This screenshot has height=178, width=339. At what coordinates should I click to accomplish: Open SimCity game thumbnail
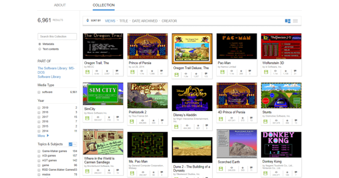tap(103, 94)
